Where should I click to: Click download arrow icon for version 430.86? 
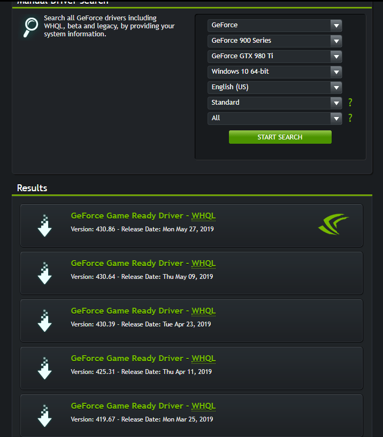click(44, 225)
